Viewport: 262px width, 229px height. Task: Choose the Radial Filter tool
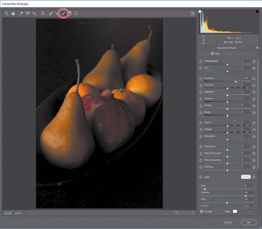pos(76,14)
